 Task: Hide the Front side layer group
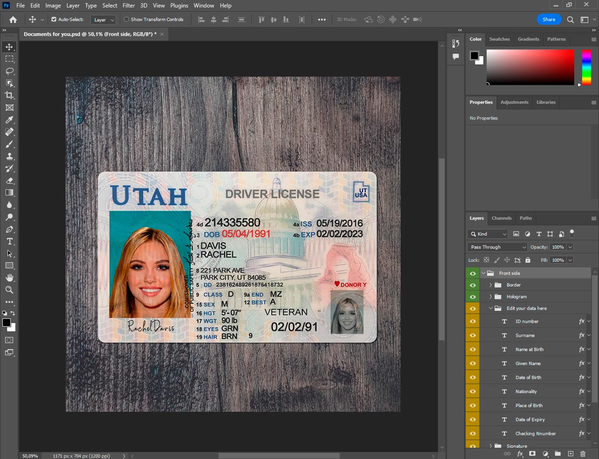(473, 274)
